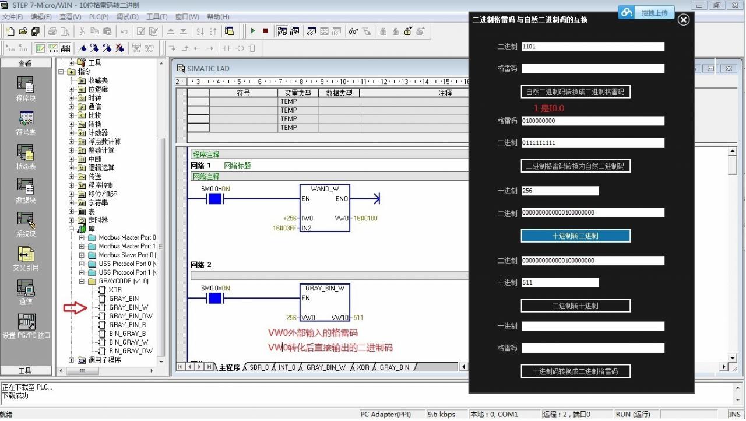
Task: Click the Download to PLC arrow icon
Action: pyautogui.click(x=183, y=31)
